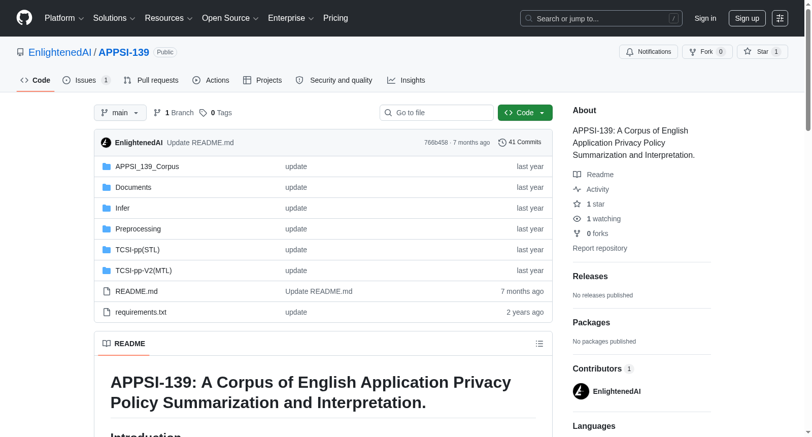The image size is (812, 437).
Task: Click the Preprocessing folder icon
Action: point(107,229)
